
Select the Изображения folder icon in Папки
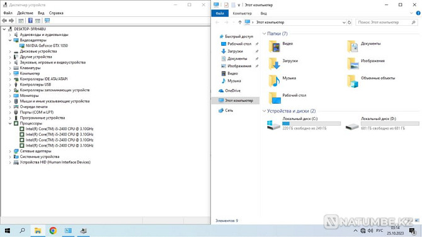click(x=353, y=64)
